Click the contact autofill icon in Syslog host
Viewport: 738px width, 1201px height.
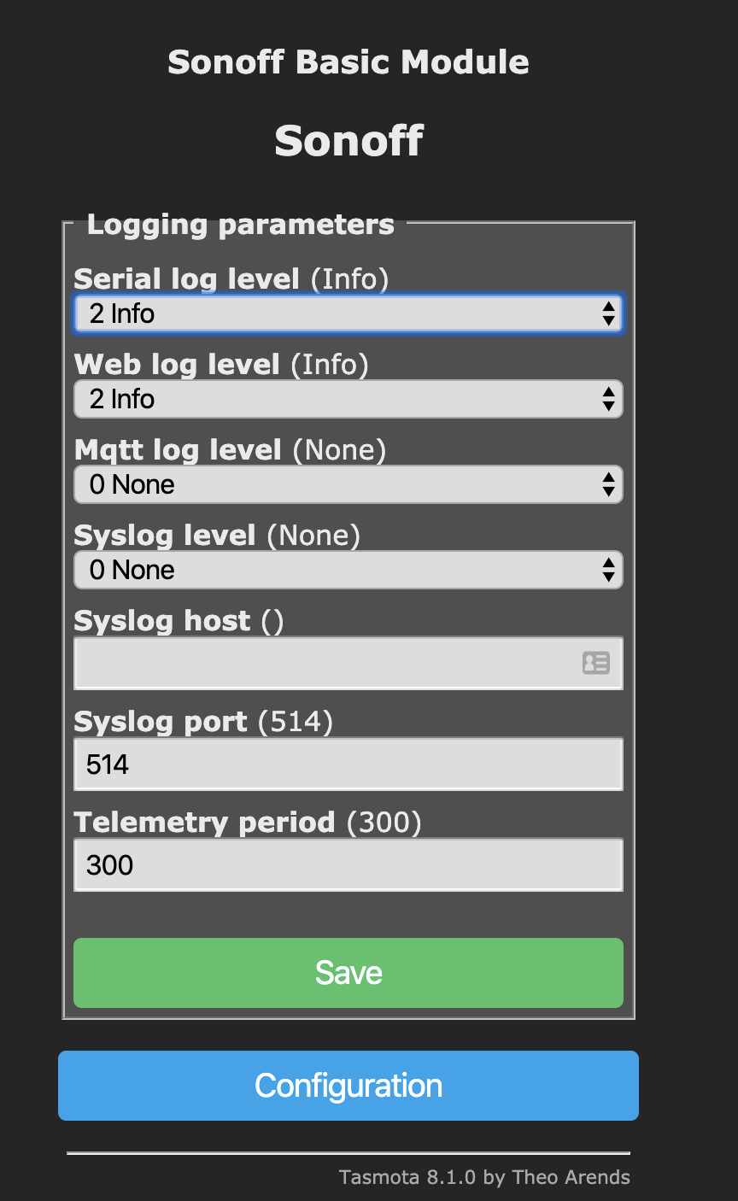coord(595,663)
